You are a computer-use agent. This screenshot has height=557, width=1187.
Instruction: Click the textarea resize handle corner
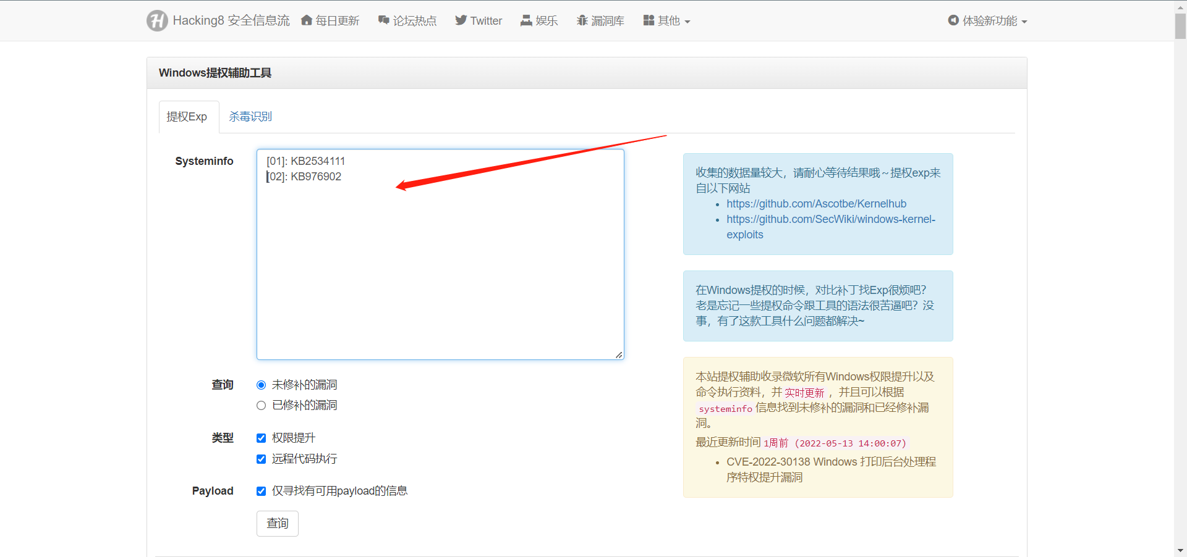[619, 354]
